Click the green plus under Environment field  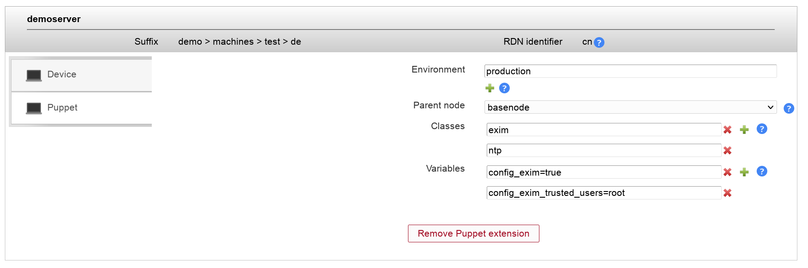coord(490,88)
